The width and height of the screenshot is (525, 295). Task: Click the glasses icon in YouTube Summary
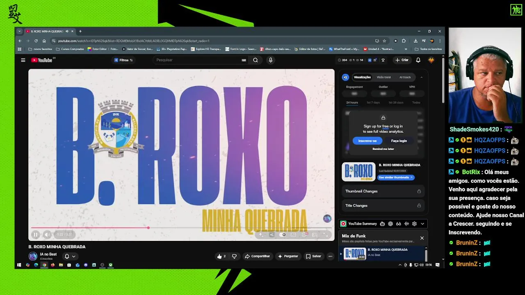(x=398, y=224)
